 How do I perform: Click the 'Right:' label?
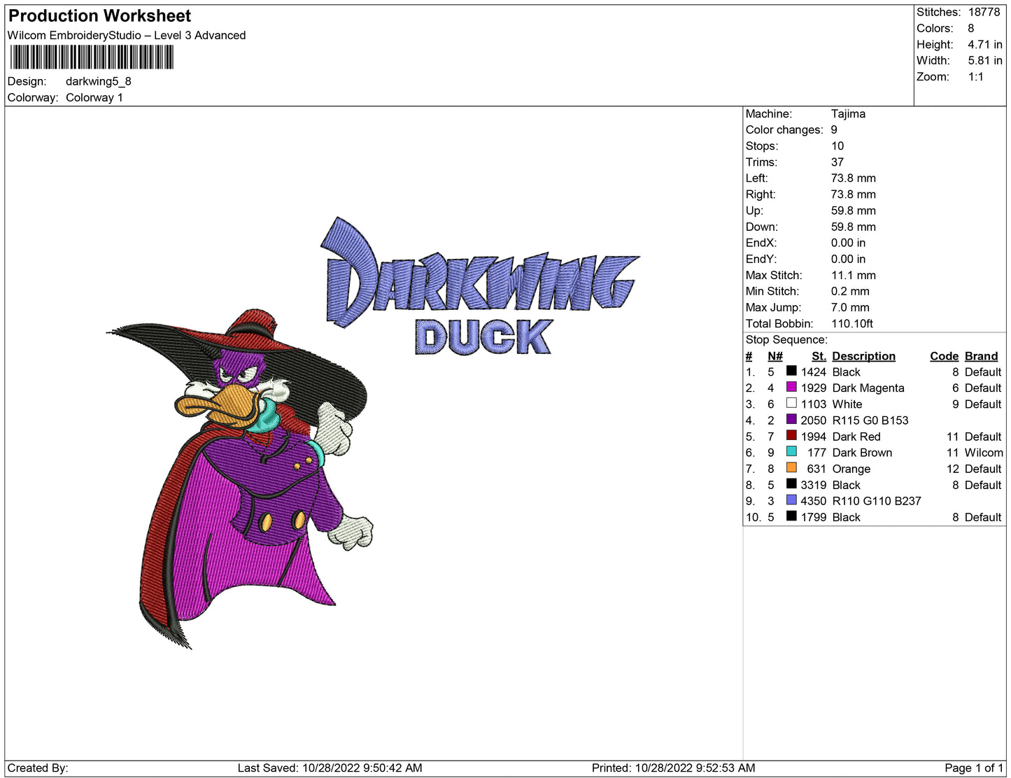pos(761,194)
